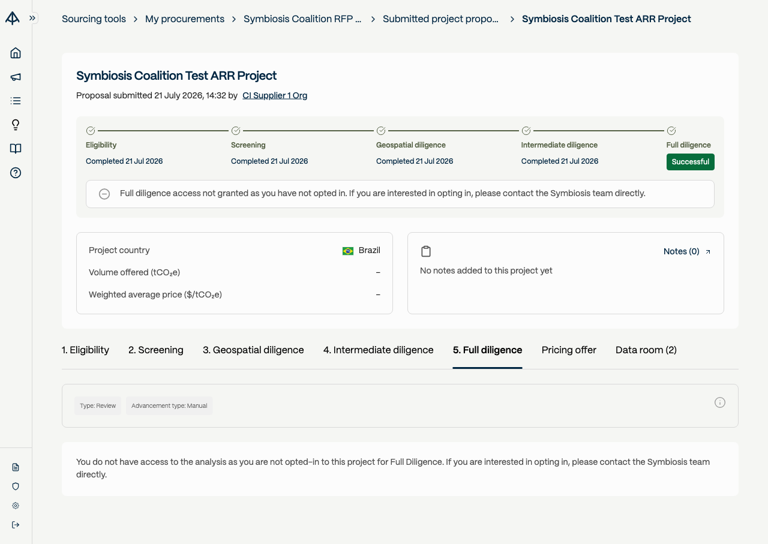Viewport: 768px width, 544px height.
Task: Click the Brazil flag icon
Action: [348, 251]
